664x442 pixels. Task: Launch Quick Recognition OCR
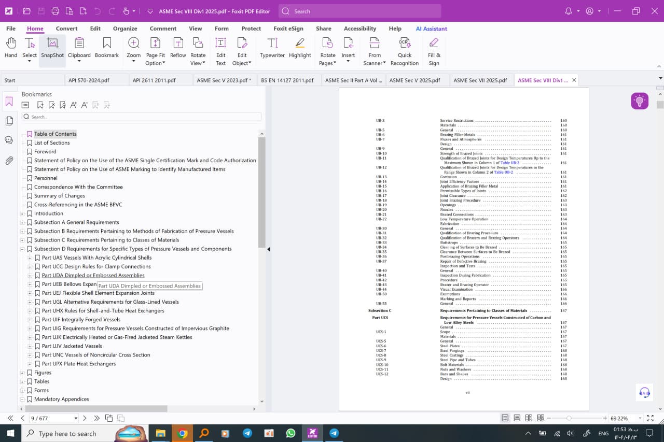pos(405,51)
